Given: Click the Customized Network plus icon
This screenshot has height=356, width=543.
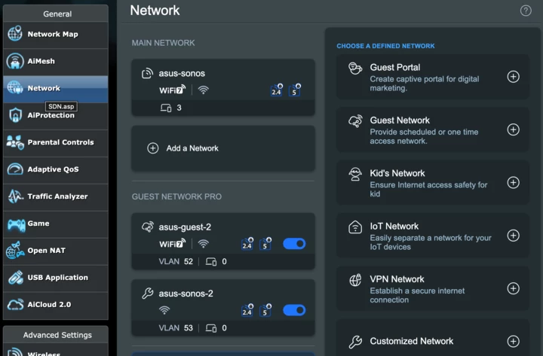Looking at the screenshot, I should 513,342.
